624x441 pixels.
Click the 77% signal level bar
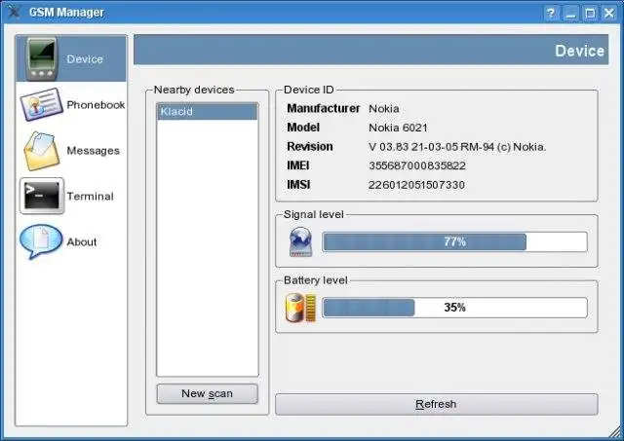coord(455,241)
